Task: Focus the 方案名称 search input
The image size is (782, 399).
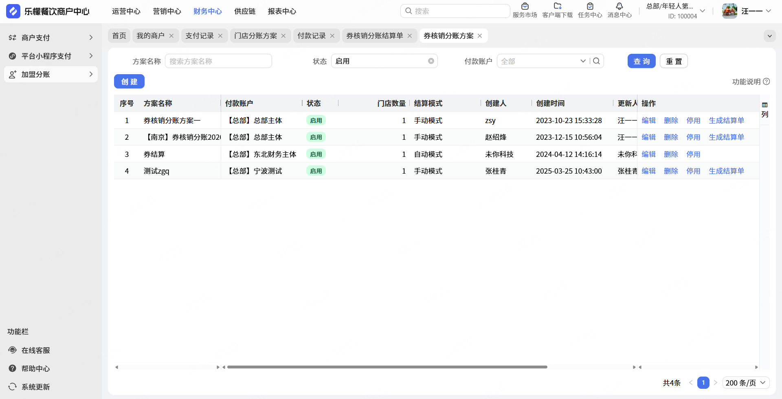Action: [218, 61]
